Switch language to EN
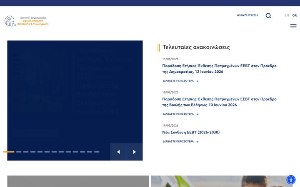Screen dimensions: 300x187 click(x=287, y=15)
